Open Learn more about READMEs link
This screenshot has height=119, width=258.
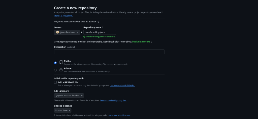pos(122,86)
